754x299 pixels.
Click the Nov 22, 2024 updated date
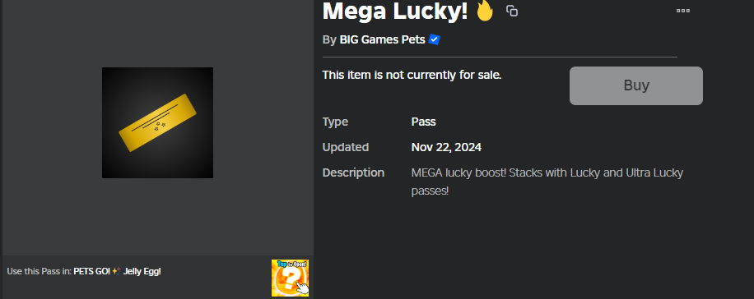[446, 147]
